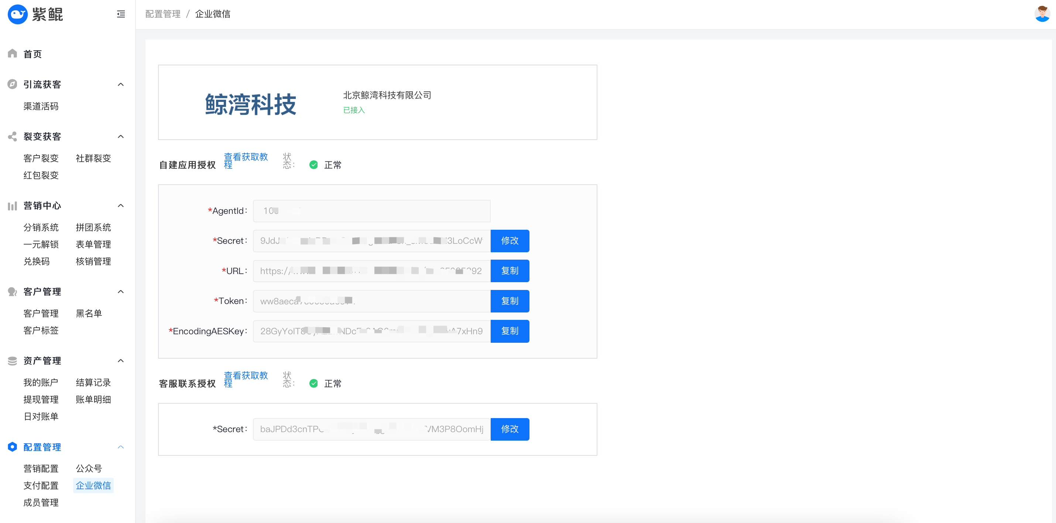Click the 资产管理 coins stack icon
1056x523 pixels.
pyautogui.click(x=12, y=360)
